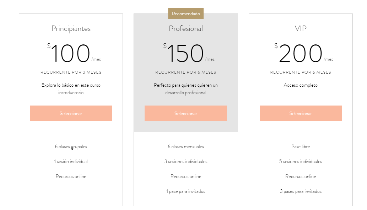Click '5 sesiones individuales' feature
This screenshot has width=367, height=210.
[x=301, y=162]
